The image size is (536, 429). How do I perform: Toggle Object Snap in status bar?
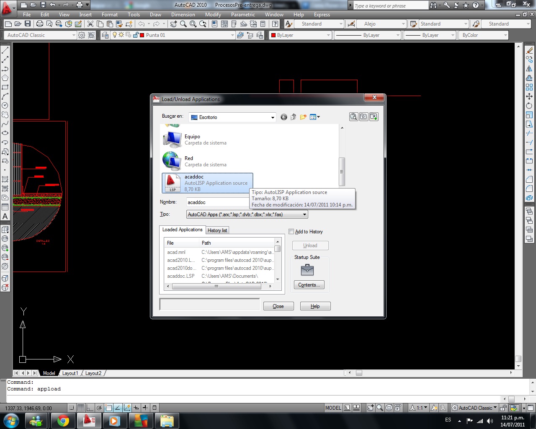click(108, 408)
